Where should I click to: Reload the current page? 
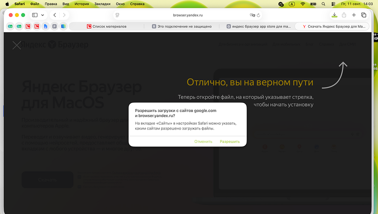[259, 15]
